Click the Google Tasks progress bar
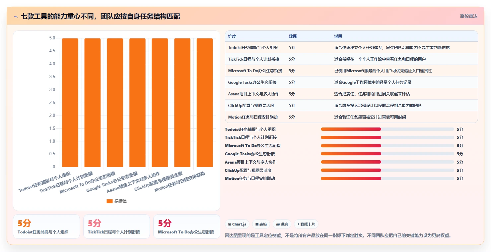This screenshot has height=252, width=491. pos(387,154)
